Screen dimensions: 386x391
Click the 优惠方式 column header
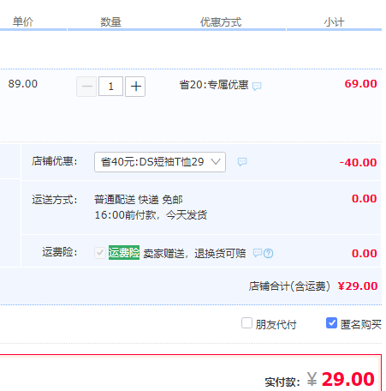(x=221, y=22)
